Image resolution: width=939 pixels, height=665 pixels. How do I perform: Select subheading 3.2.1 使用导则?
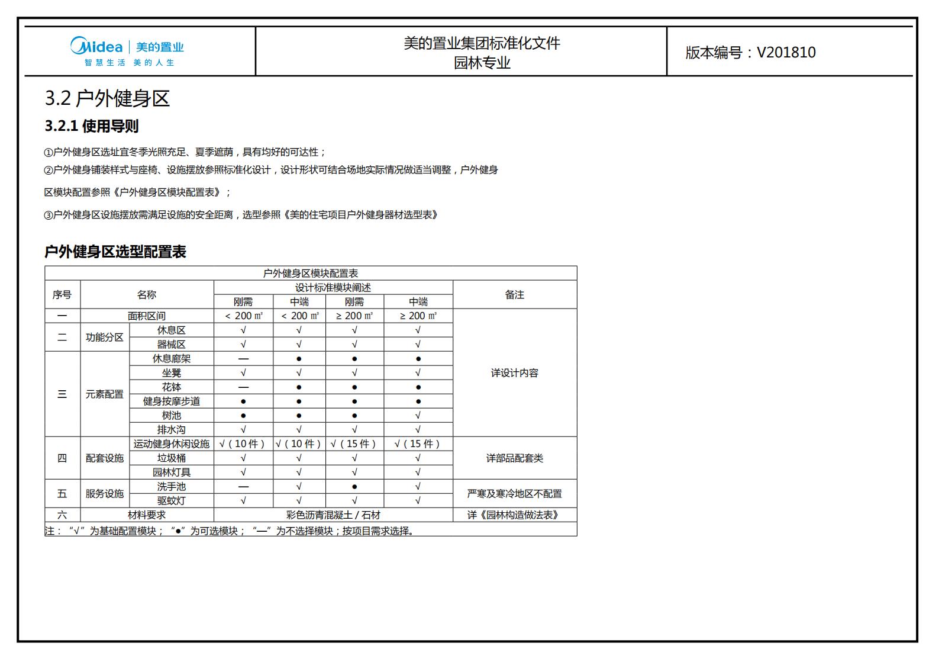[92, 126]
